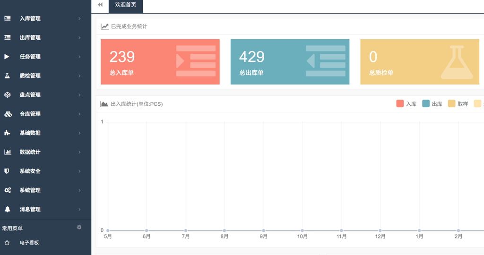Image resolution: width=484 pixels, height=255 pixels.
Task: Open the 电子看板 shortcut menu item
Action: click(x=29, y=243)
